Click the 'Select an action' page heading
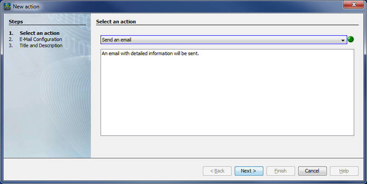 (116, 22)
